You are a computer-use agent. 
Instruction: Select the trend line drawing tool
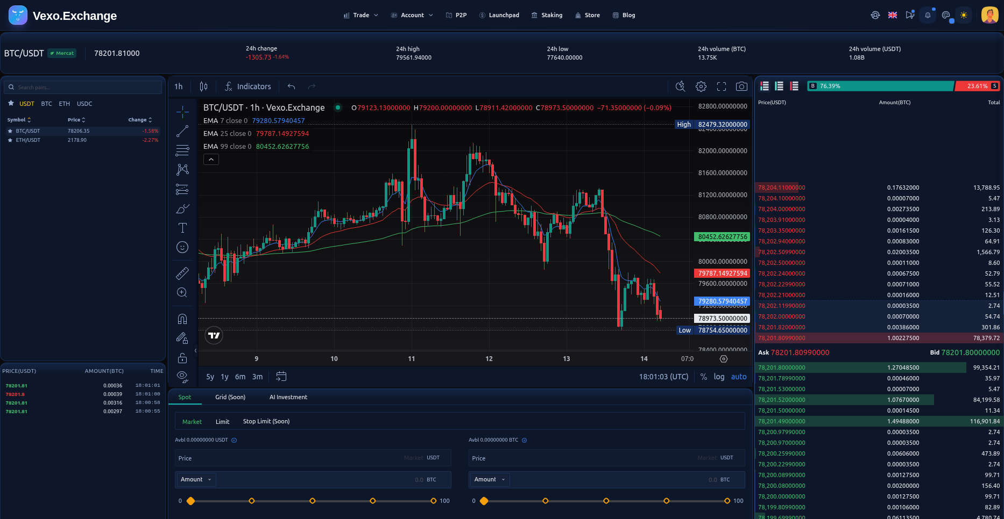tap(182, 131)
